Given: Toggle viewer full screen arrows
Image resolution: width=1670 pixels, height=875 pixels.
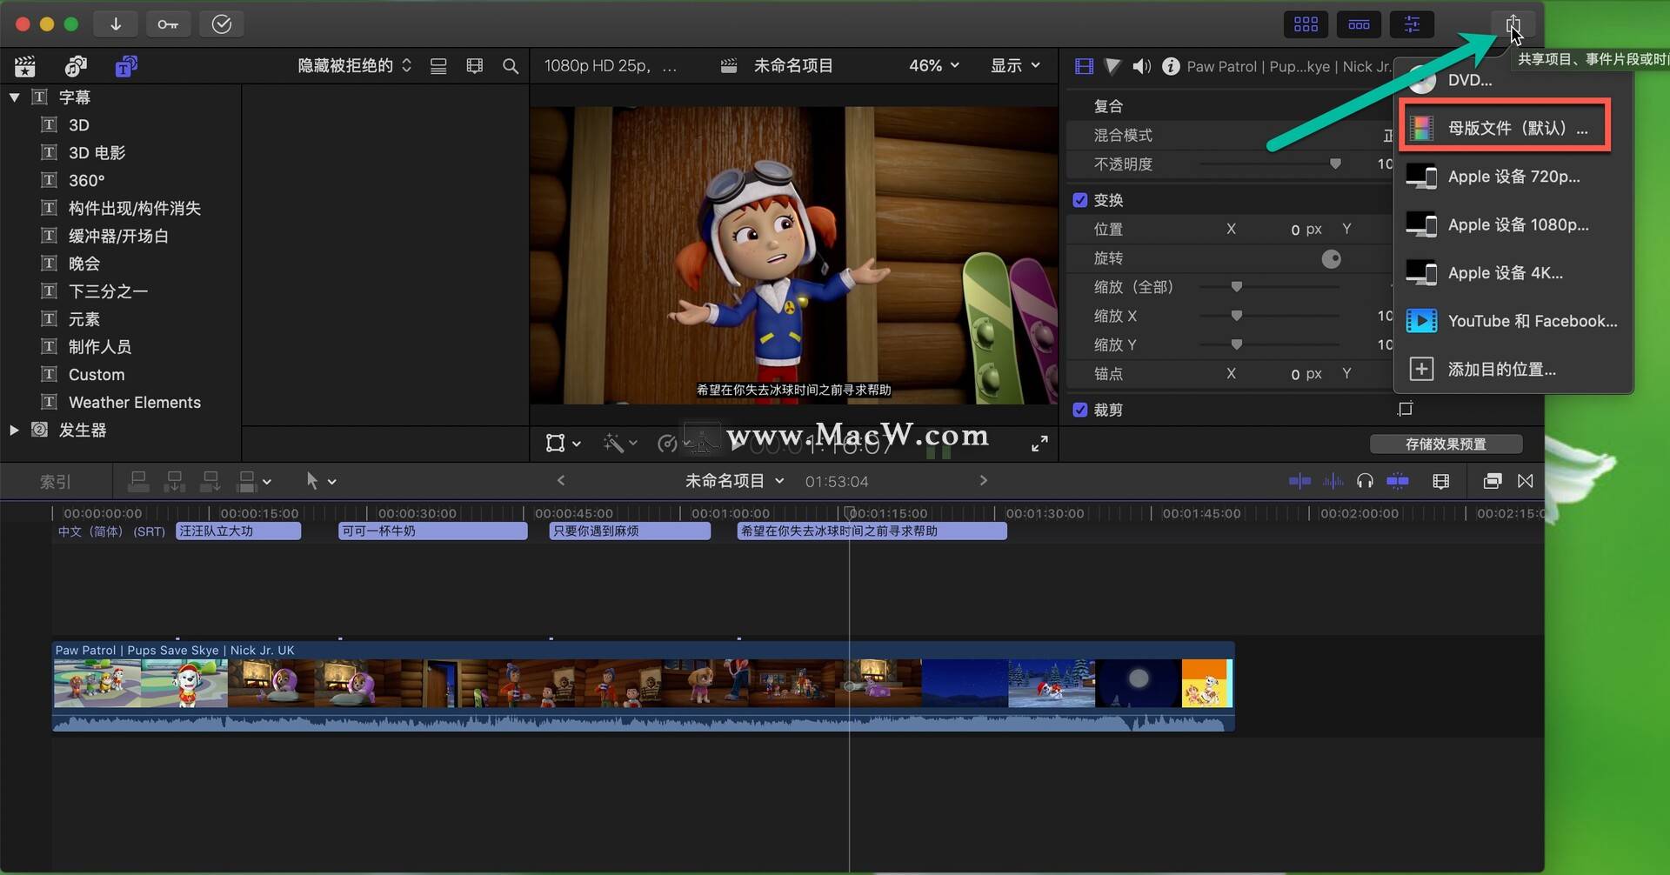Looking at the screenshot, I should (x=1039, y=444).
